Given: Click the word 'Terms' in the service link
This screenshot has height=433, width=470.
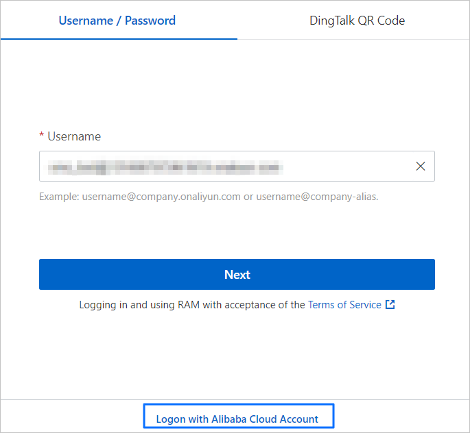Looking at the screenshot, I should 322,305.
